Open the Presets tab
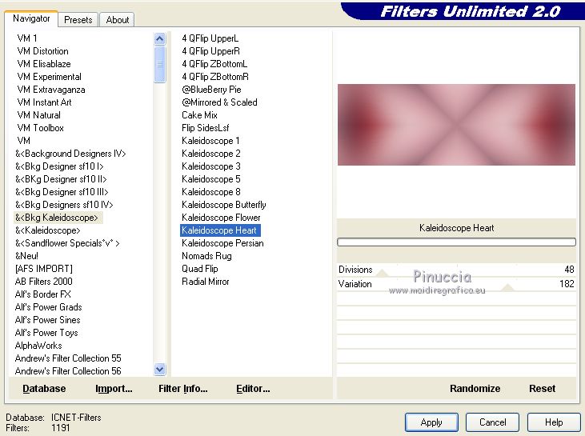 tap(78, 20)
